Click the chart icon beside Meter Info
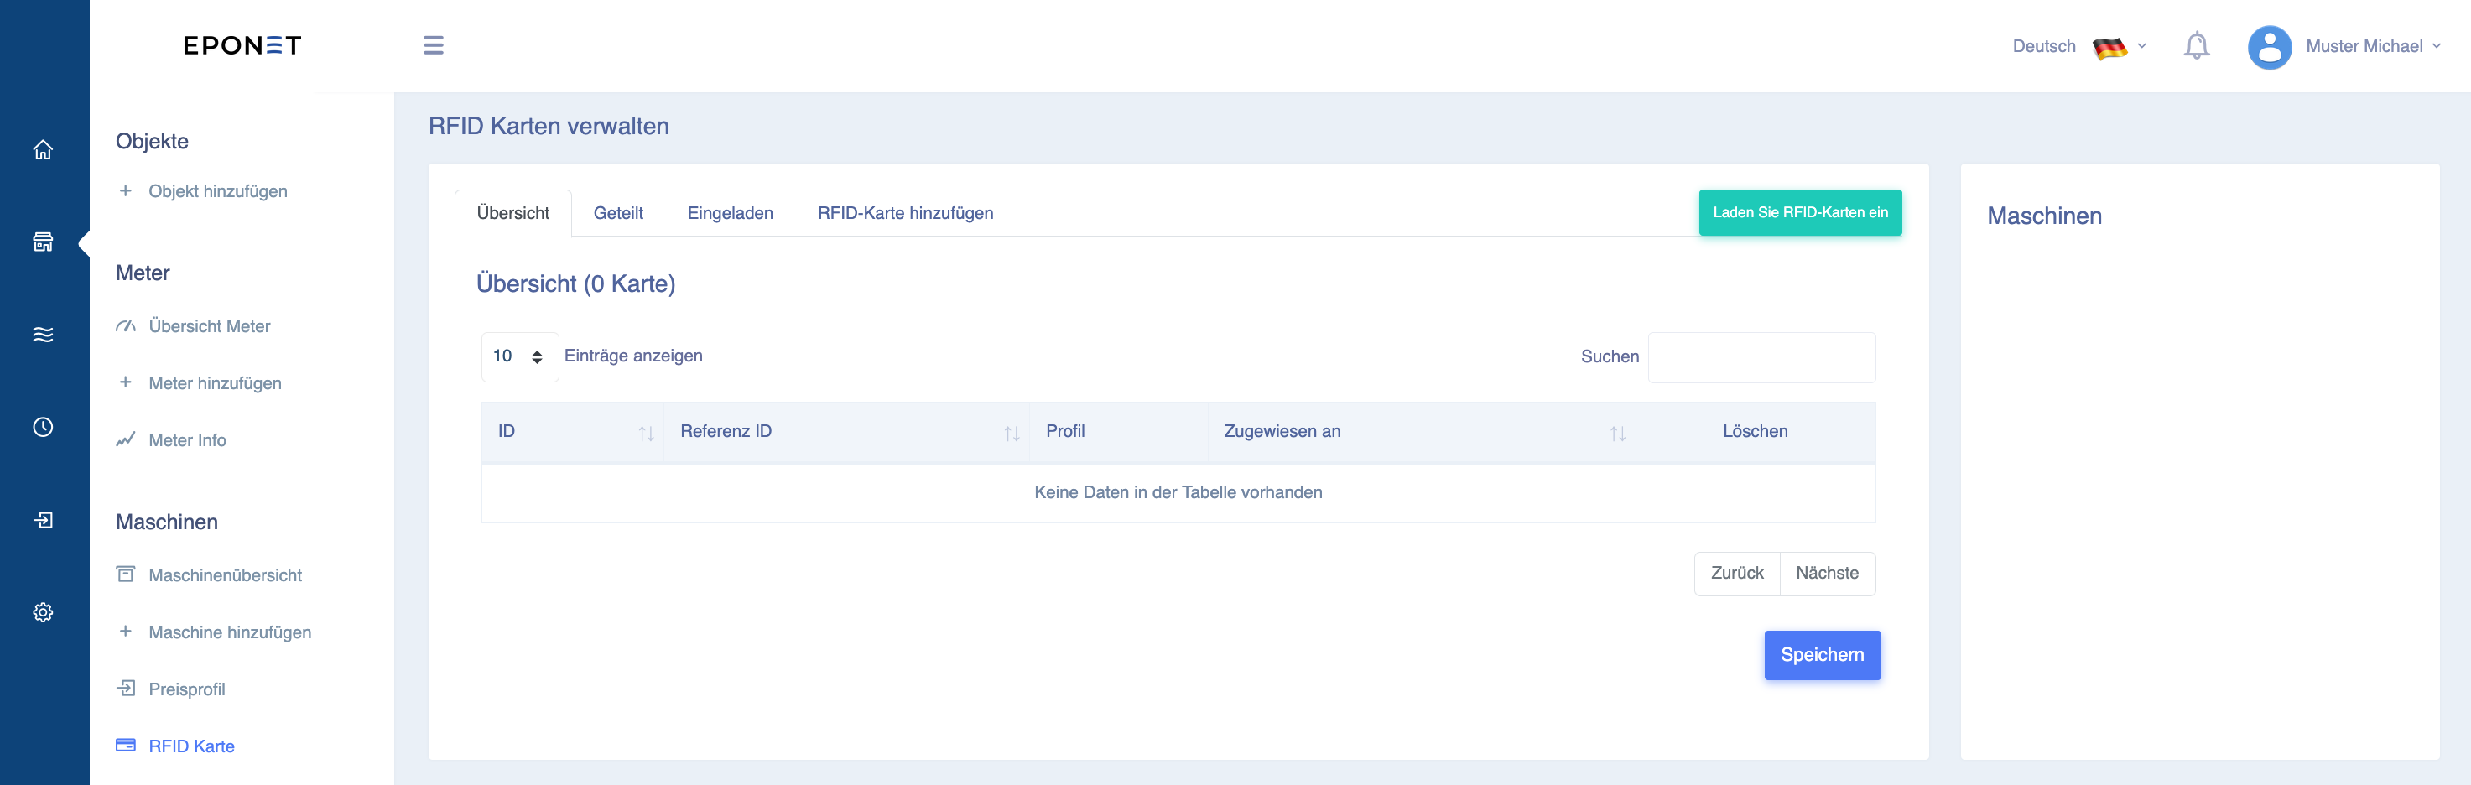This screenshot has height=785, width=2471. point(126,439)
